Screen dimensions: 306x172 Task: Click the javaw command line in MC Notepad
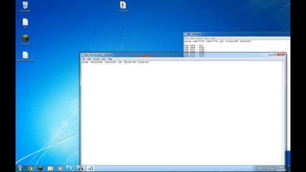pos(218,42)
